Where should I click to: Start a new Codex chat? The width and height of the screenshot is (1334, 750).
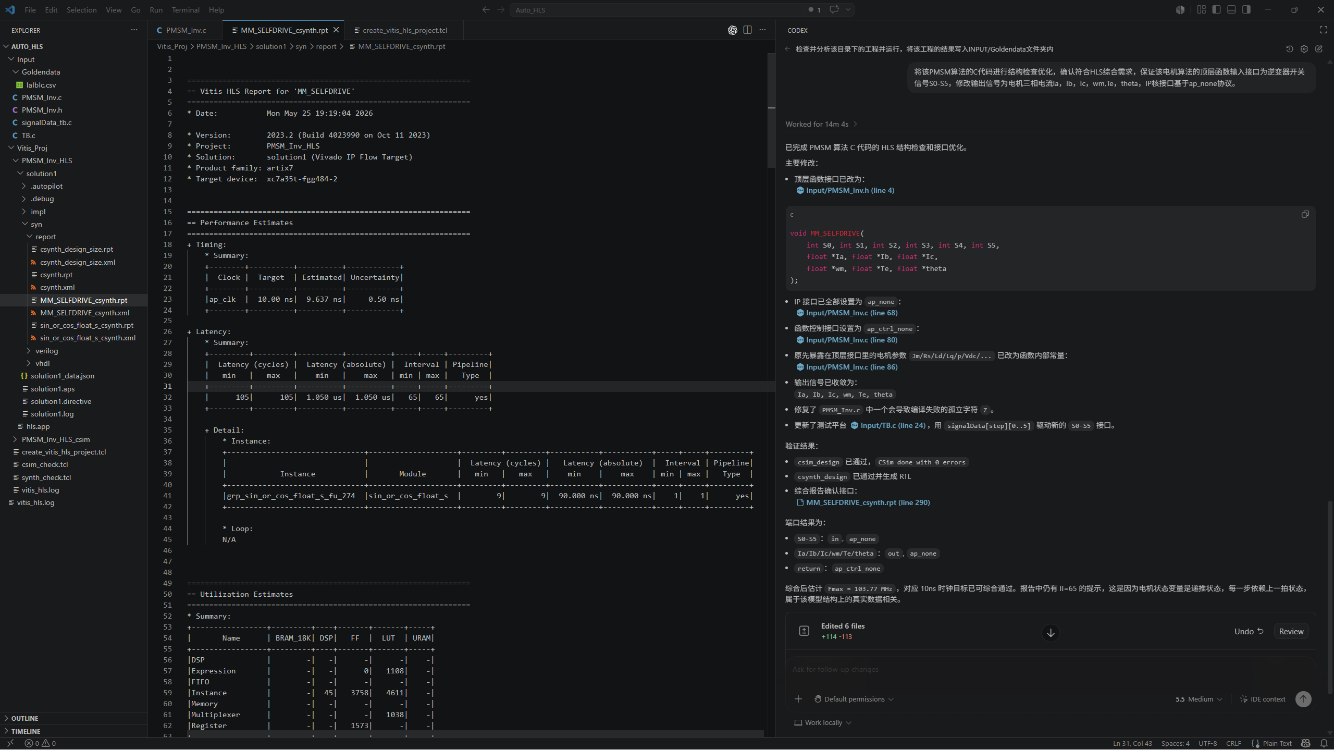click(1319, 49)
